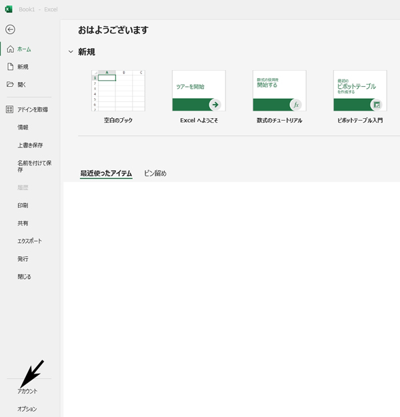Open Excel へようこそ template
400x417 pixels.
coord(199,91)
